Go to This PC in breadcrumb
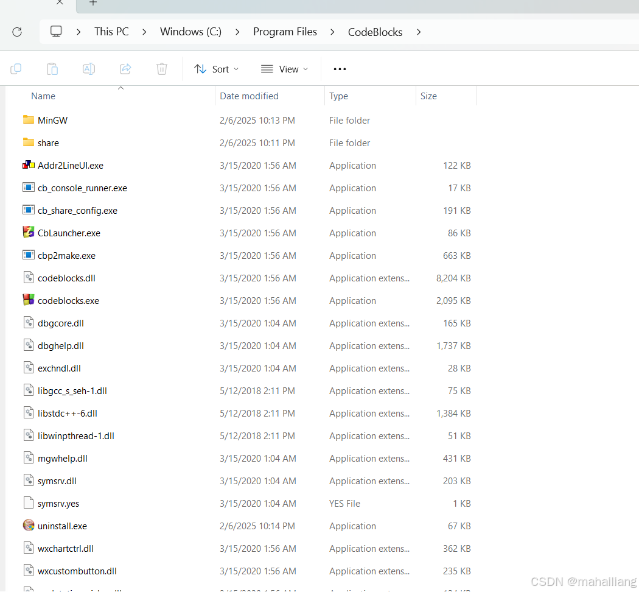639x592 pixels. click(111, 32)
